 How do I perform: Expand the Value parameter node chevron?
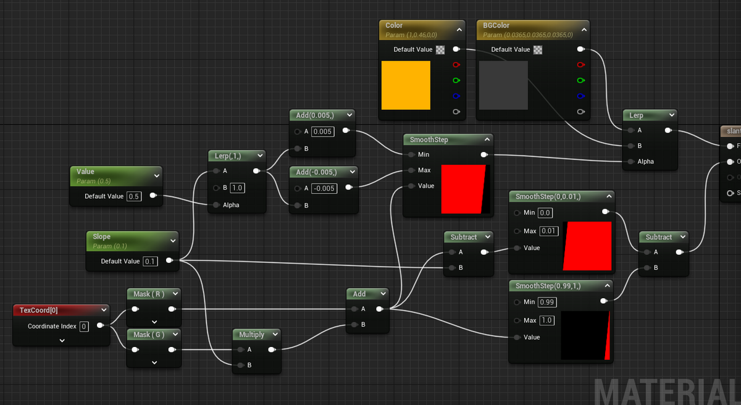tap(156, 176)
